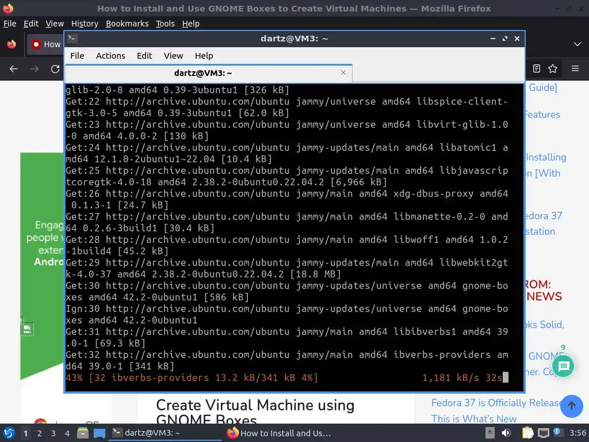Switch to workspace 2 in the taskbar

40,433
